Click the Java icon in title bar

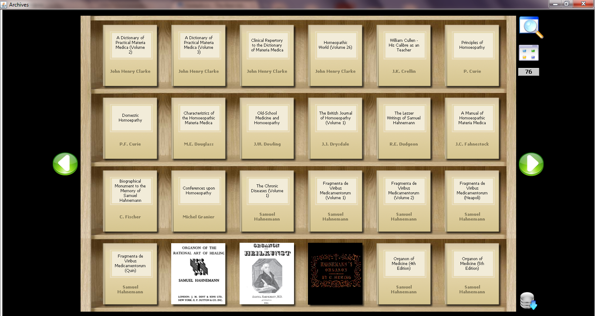(4, 4)
